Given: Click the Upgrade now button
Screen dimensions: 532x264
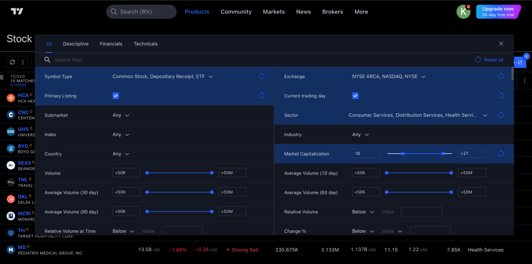Looking at the screenshot, I should [x=498, y=11].
